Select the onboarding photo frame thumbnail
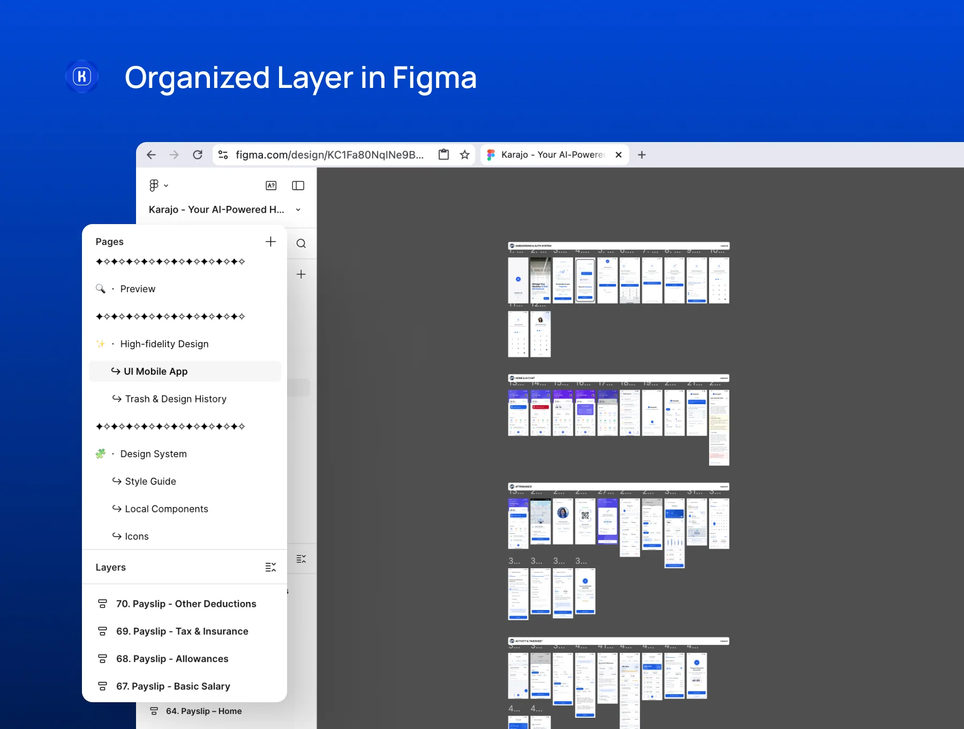The height and width of the screenshot is (729, 964). [540, 280]
